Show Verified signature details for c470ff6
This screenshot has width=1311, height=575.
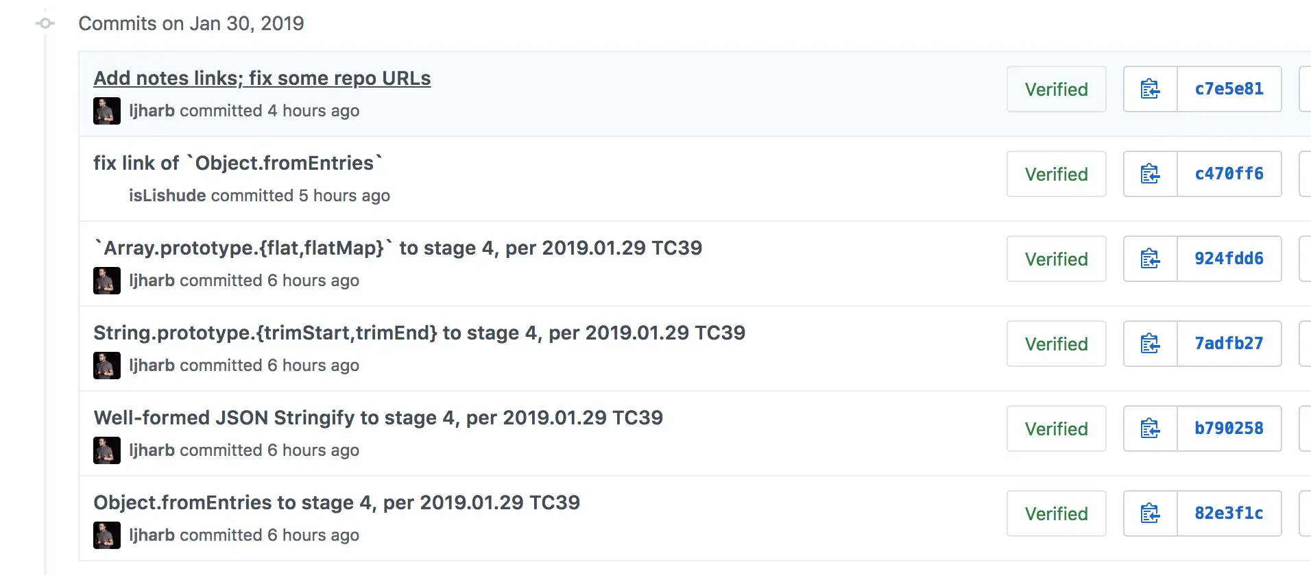tap(1056, 174)
